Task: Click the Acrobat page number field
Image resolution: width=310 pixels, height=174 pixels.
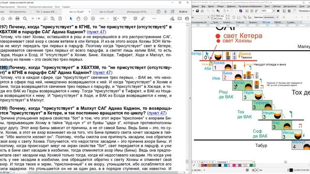Action: [33, 18]
